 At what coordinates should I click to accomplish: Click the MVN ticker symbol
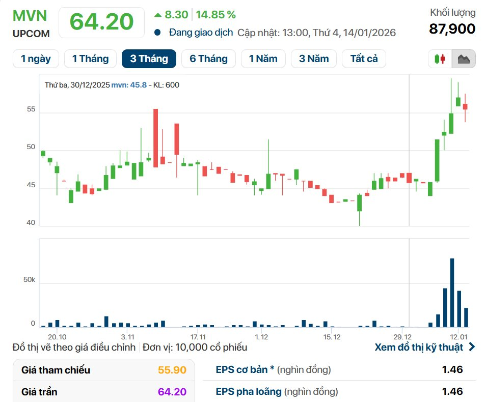pyautogui.click(x=30, y=16)
